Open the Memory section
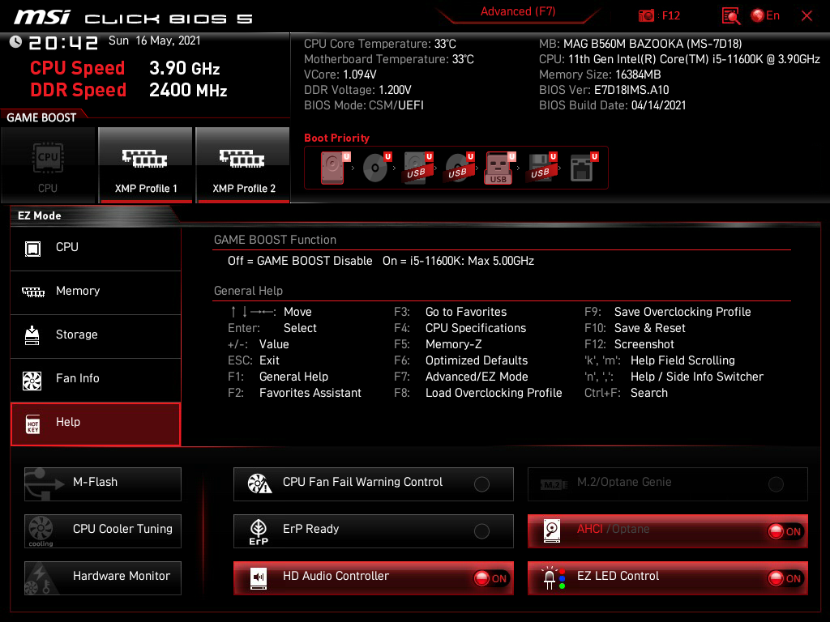This screenshot has width=830, height=622. [x=96, y=292]
